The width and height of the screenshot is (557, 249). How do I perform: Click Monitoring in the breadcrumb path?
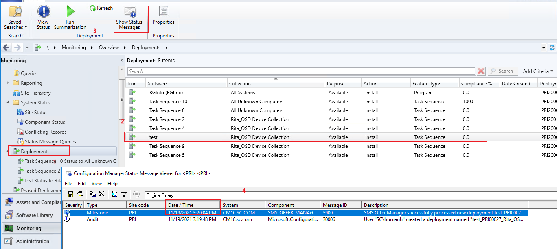pyautogui.click(x=74, y=48)
